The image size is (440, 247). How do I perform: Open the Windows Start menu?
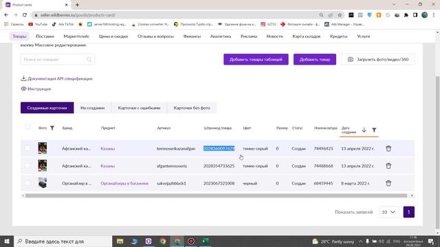tap(7, 241)
